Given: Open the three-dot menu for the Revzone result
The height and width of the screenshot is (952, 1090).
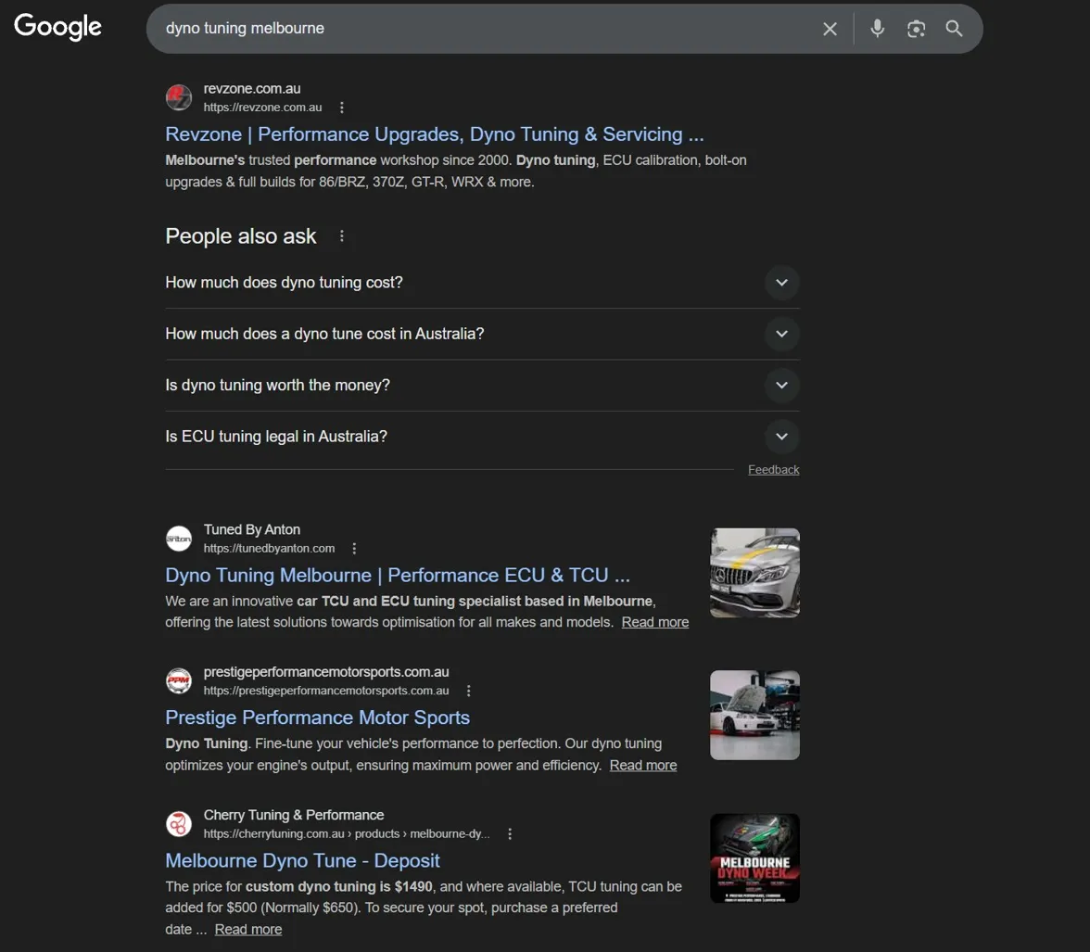Looking at the screenshot, I should (x=342, y=108).
